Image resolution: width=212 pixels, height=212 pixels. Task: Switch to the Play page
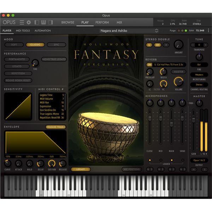tap(85, 22)
